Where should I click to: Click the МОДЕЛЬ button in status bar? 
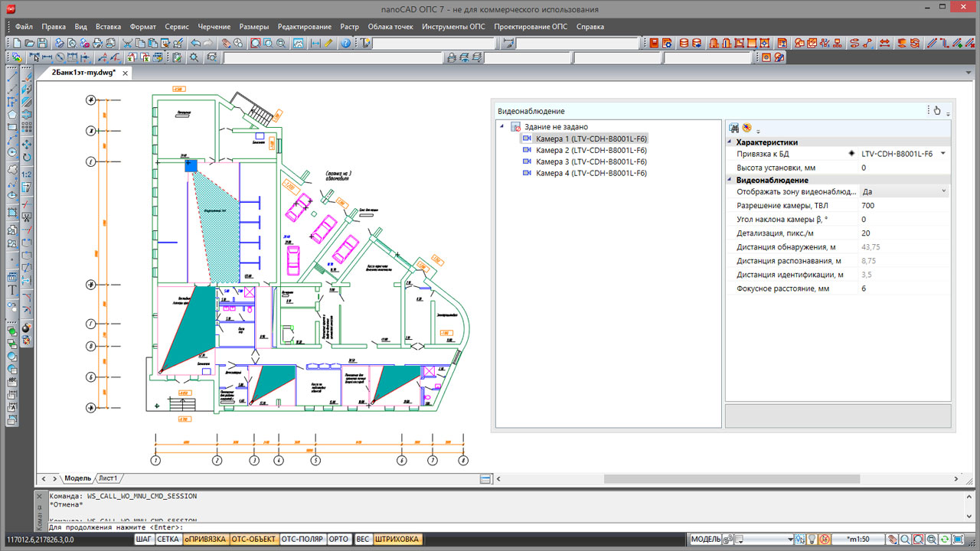[x=705, y=540]
